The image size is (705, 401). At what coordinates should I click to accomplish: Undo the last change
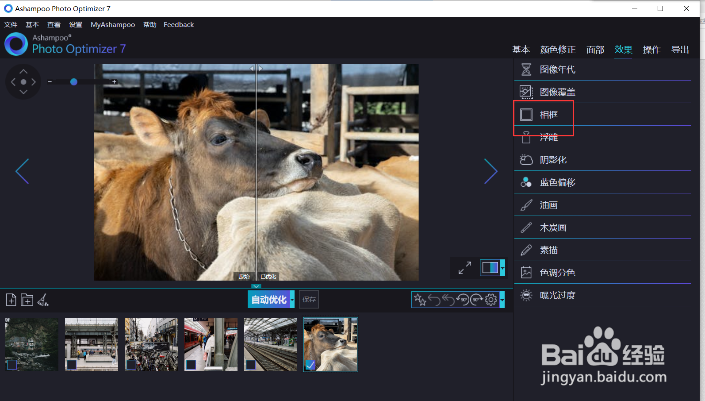click(x=434, y=300)
